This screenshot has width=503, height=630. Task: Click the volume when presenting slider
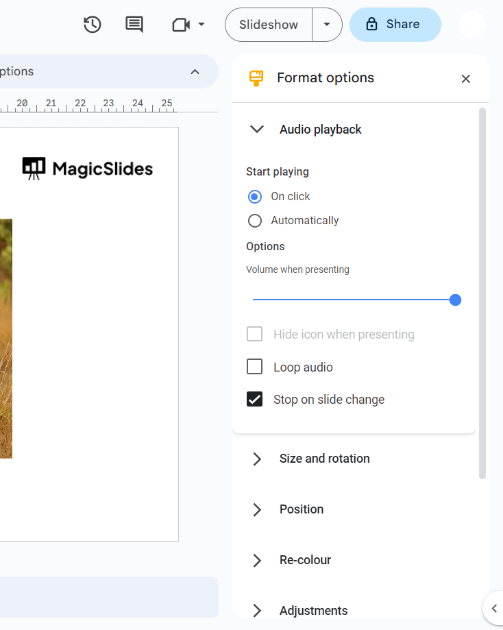(354, 300)
